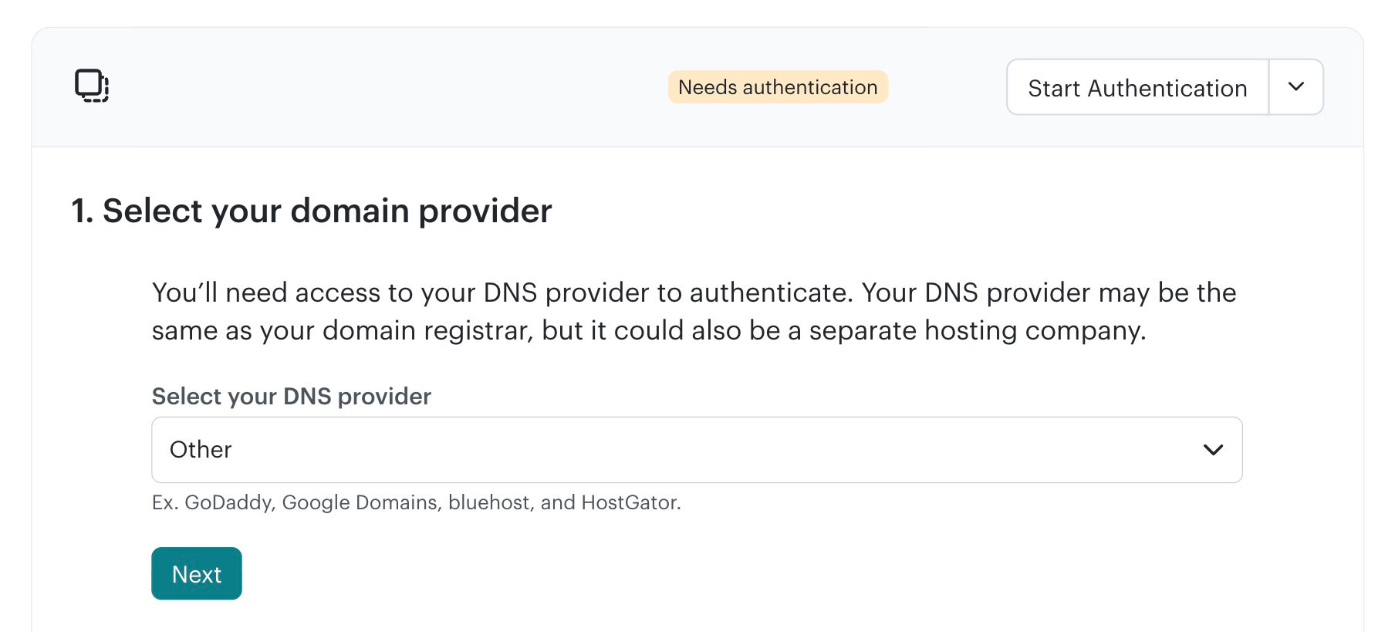Click 'HostGator' in the example hint
This screenshot has width=1395, height=632.
[629, 502]
